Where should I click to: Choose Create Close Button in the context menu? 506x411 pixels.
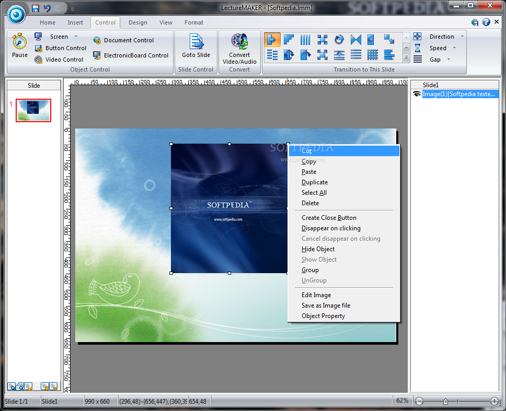[344, 218]
